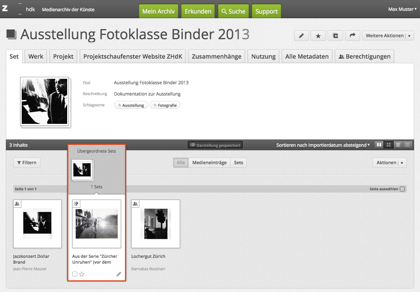
Task: Select the miniature grid view icon
Action: click(x=407, y=145)
